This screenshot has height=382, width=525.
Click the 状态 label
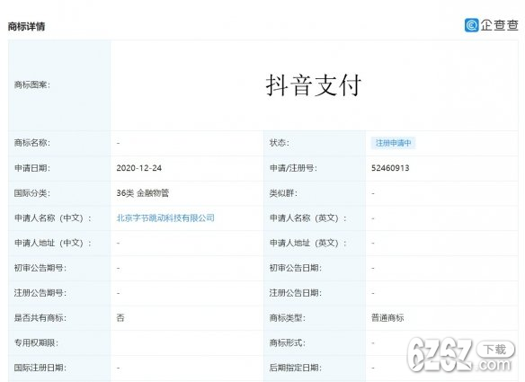coord(280,143)
